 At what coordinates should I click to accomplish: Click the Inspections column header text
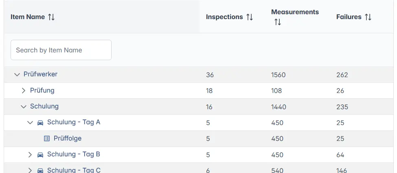pyautogui.click(x=224, y=17)
